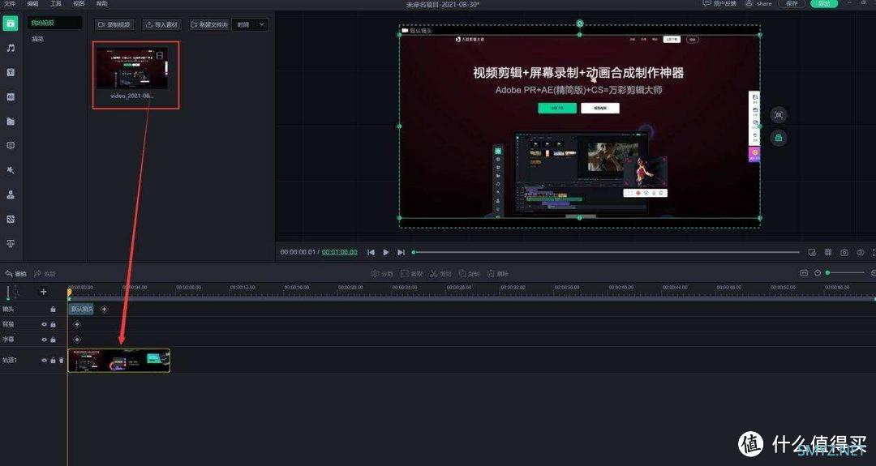Viewport: 876px width, 466px height.
Task: Click the copy tool in timeline toolbar
Action: [470, 273]
